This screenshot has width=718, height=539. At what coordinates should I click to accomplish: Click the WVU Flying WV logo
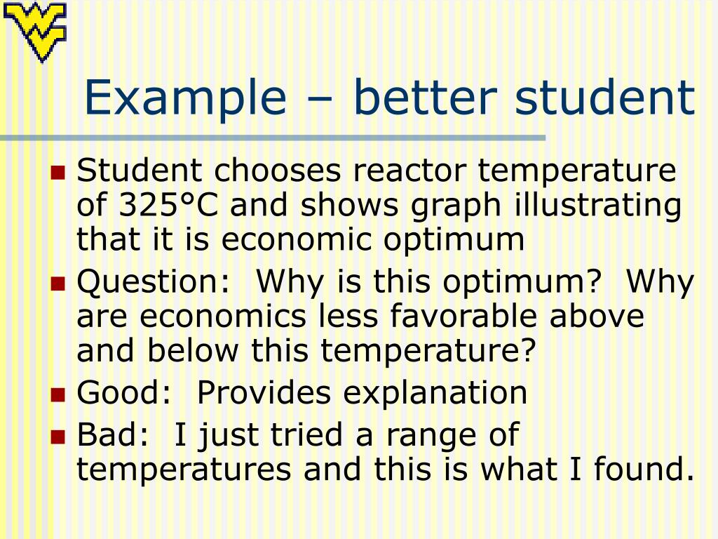coord(35,31)
